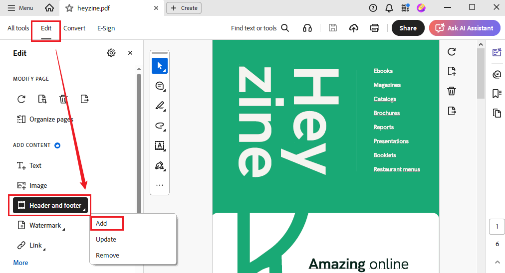Click Restaurant menus text in document

396,169
